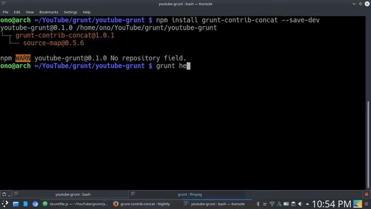The width and height of the screenshot is (371, 209).
Task: Click the Konsole window icon in title bar
Action: coord(3,3)
